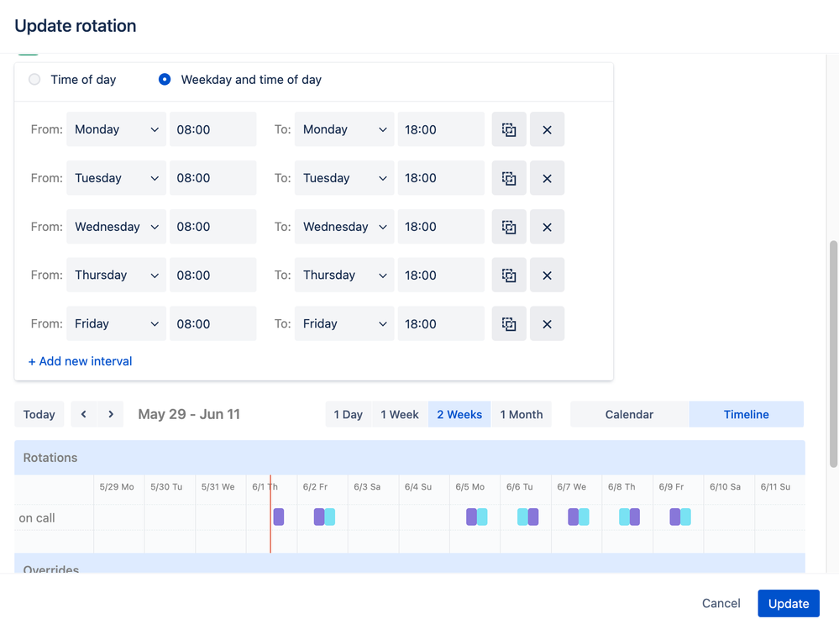
Task: Copy the Thursday interval row
Action: point(509,275)
